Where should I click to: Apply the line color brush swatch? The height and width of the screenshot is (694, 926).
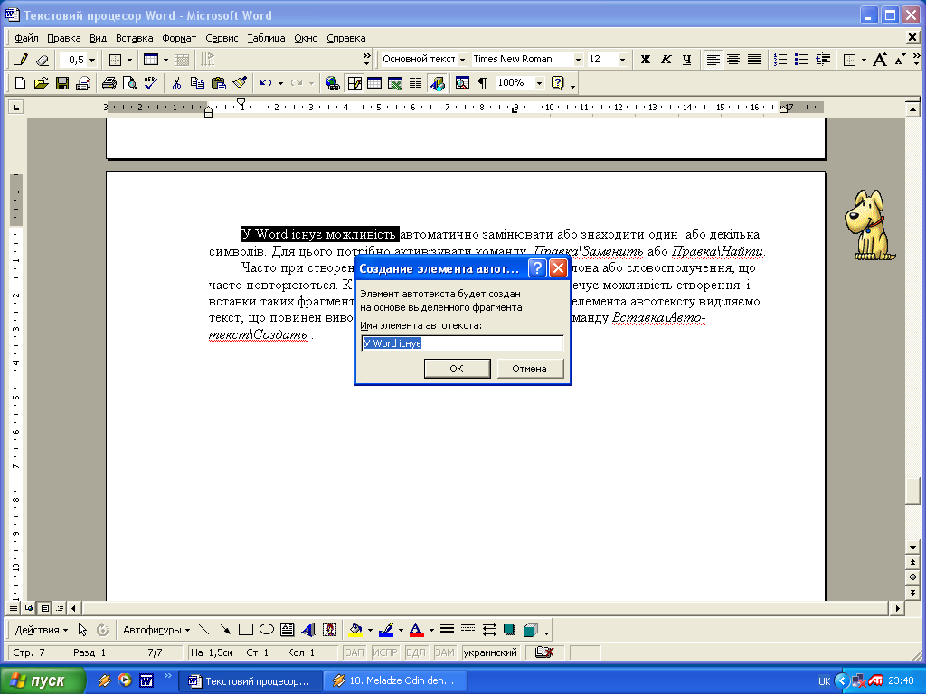pos(386,630)
